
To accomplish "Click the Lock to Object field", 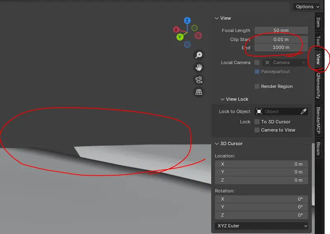I will (x=281, y=111).
